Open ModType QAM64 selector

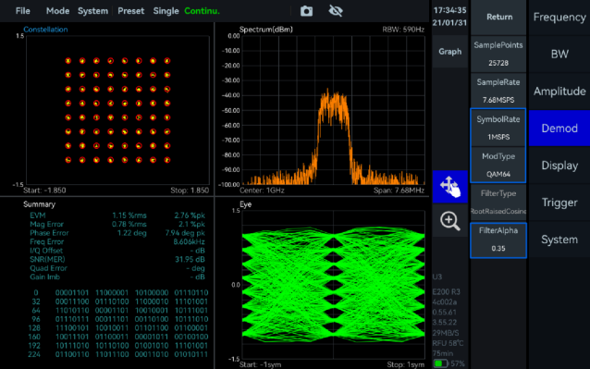click(498, 166)
